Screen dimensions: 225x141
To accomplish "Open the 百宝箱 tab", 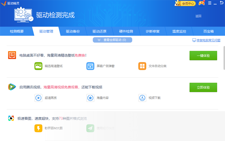I will pos(208,31).
